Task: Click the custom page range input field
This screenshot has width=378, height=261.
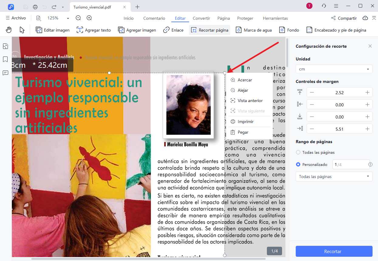Action: point(350,164)
